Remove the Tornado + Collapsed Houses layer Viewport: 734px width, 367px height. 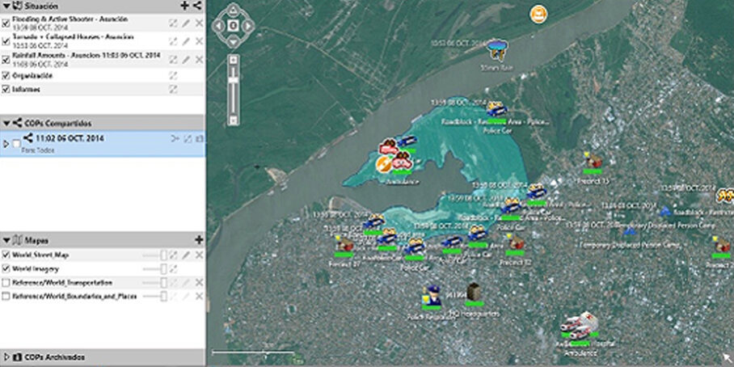point(199,41)
